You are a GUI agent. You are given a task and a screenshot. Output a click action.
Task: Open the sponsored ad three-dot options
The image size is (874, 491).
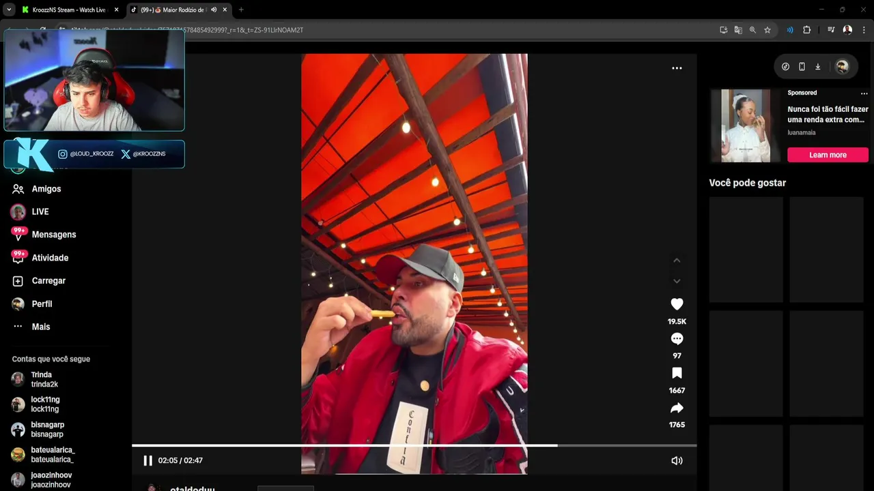[x=864, y=93]
